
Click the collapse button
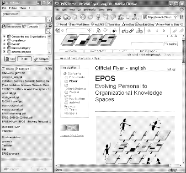click(x=41, y=59)
